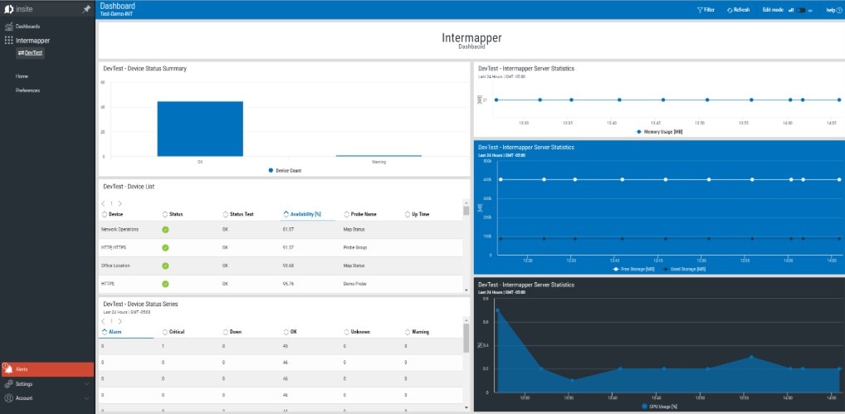
Task: Sort Status Series by Alarm column
Action: tap(111, 332)
